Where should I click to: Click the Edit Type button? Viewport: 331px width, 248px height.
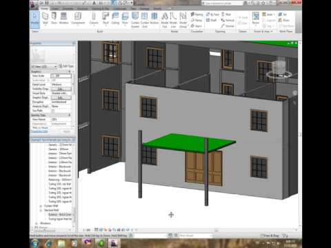coord(66,66)
